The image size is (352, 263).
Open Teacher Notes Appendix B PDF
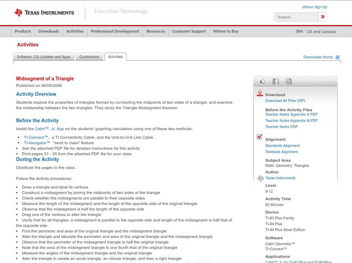point(291,121)
